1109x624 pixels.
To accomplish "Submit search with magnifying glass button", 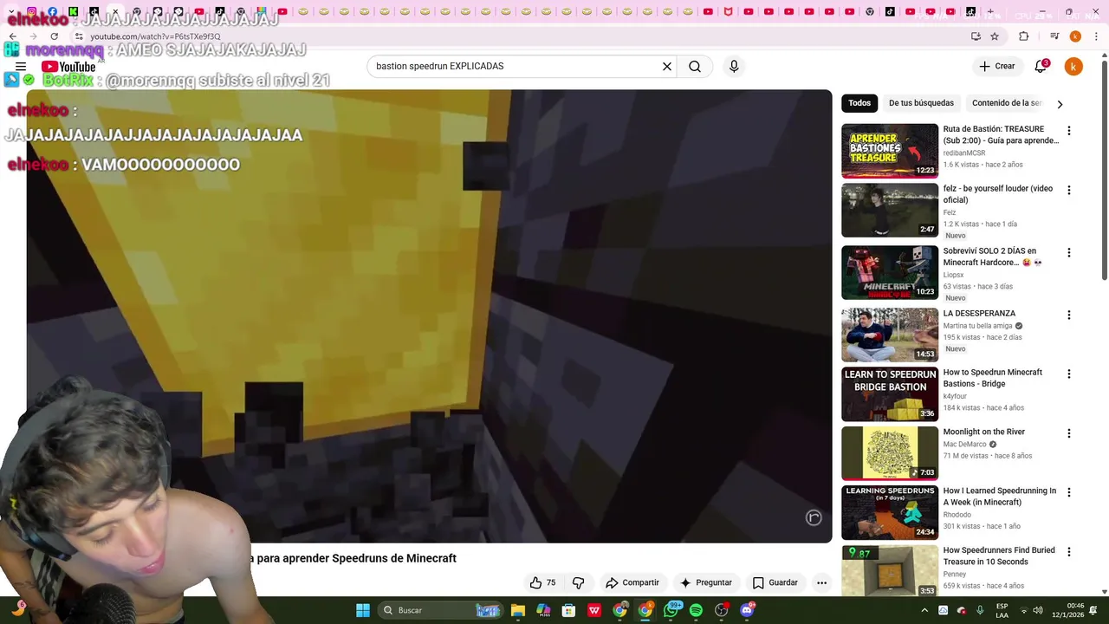I will [695, 67].
